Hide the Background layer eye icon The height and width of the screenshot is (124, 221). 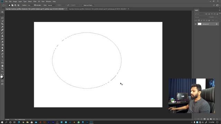[x=195, y=24]
